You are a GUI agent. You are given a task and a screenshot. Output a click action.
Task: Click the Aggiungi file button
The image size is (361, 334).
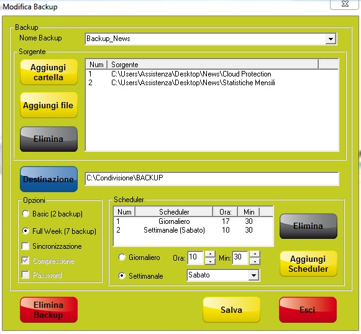pos(48,105)
